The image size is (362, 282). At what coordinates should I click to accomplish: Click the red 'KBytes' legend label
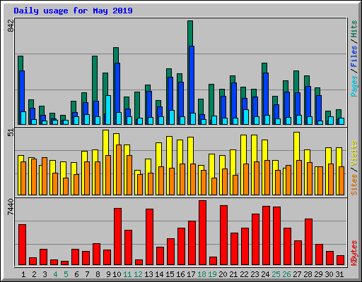click(354, 253)
